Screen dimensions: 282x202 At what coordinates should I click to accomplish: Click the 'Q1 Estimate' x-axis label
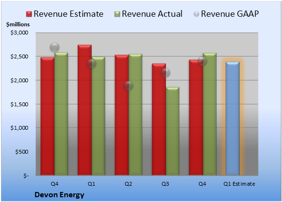[x=239, y=184]
